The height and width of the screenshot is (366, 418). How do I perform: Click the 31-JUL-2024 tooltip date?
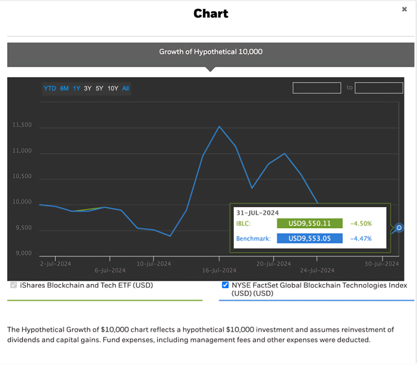click(257, 213)
